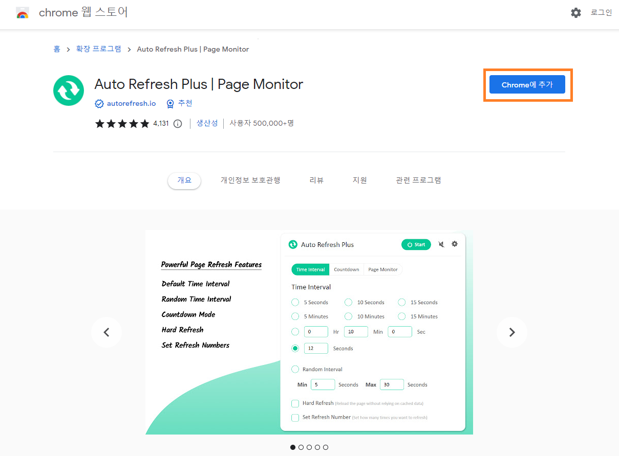
Task: Click the green Start button in the preview
Action: pyautogui.click(x=416, y=244)
